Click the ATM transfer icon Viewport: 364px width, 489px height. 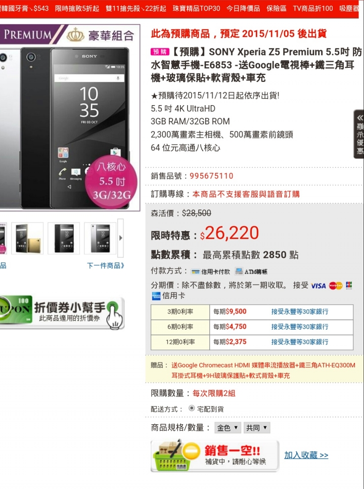click(239, 272)
